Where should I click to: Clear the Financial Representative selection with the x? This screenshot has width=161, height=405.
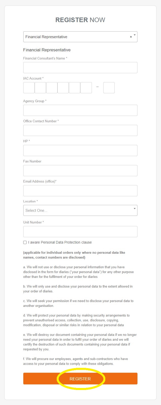131,37
